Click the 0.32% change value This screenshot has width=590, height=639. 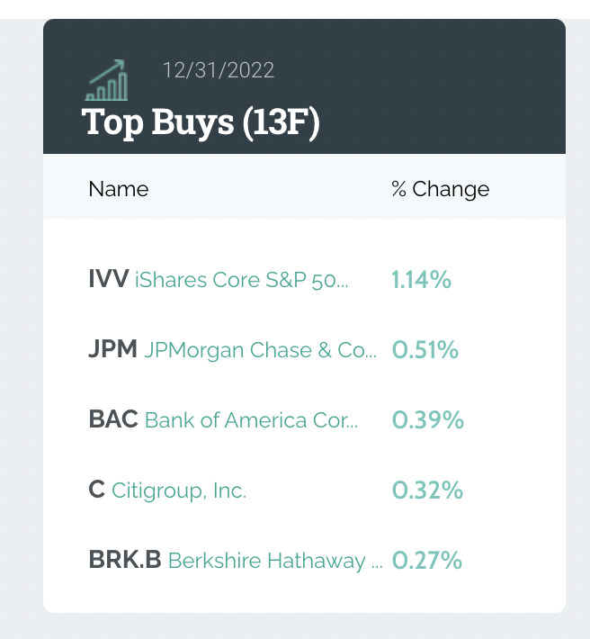(x=427, y=490)
